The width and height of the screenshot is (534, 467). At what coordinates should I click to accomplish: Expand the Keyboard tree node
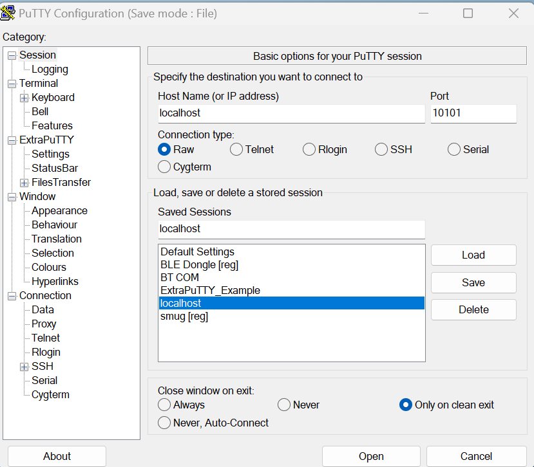[24, 98]
